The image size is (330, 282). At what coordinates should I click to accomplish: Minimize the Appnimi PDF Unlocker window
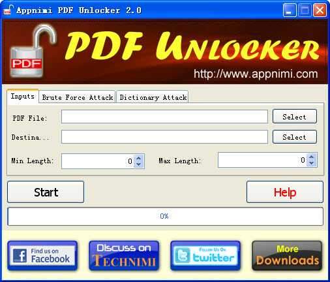290,10
